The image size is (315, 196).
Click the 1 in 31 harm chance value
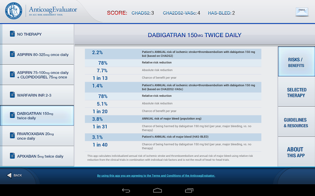[x=100, y=127]
